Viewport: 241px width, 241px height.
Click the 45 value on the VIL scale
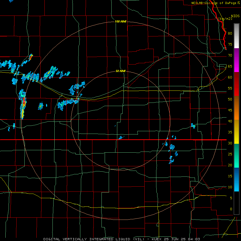(230, 110)
